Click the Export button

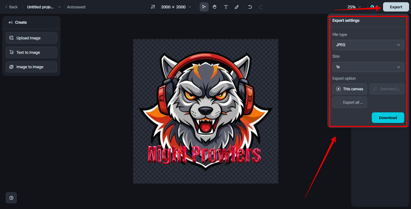click(396, 7)
